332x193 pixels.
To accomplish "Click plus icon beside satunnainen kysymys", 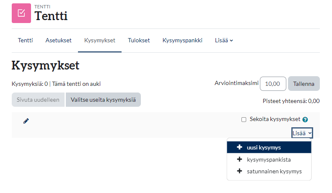I will click(239, 171).
